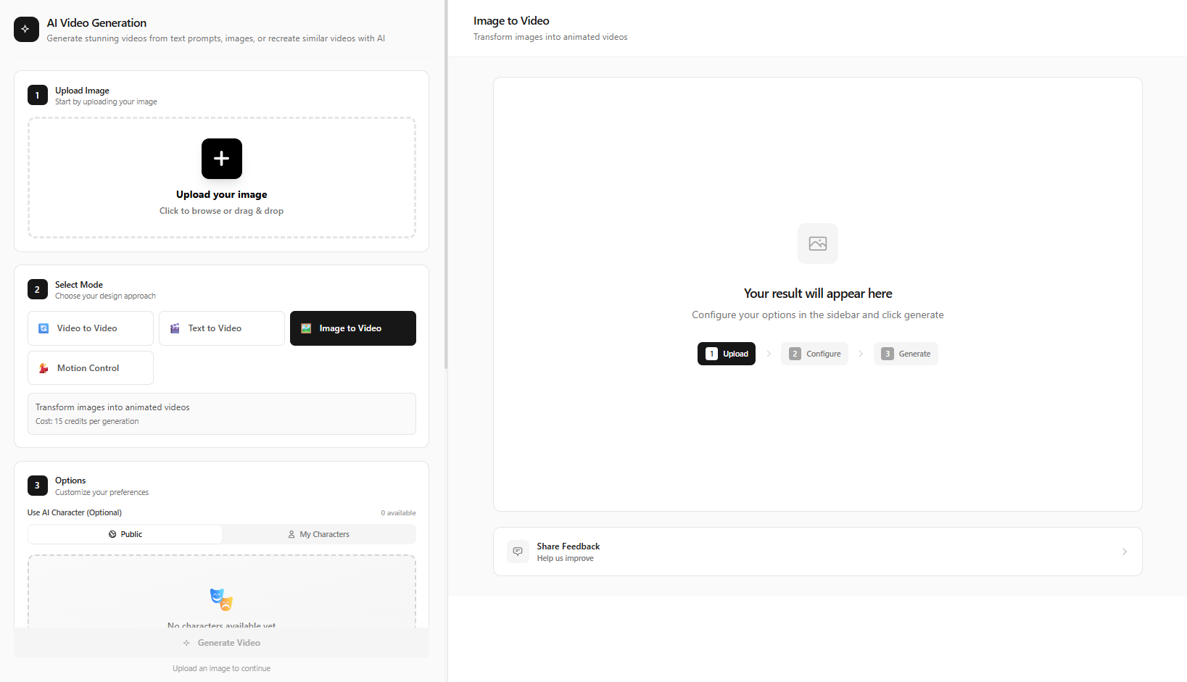Go to the Configure step indicator
The width and height of the screenshot is (1187, 682).
click(814, 354)
